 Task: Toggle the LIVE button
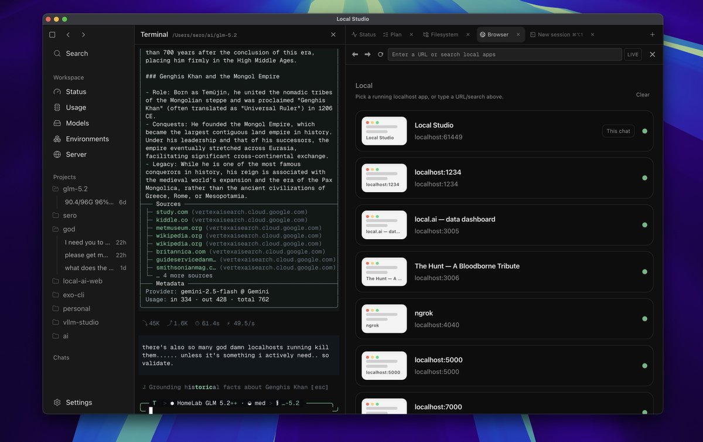(633, 55)
